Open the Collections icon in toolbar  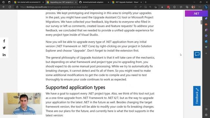click(x=187, y=7)
